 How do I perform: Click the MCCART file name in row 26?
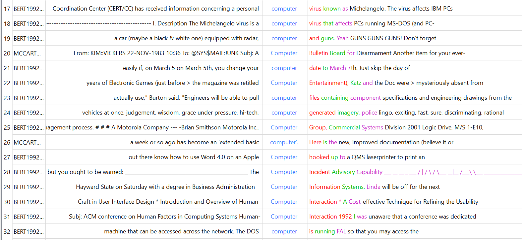click(27, 142)
